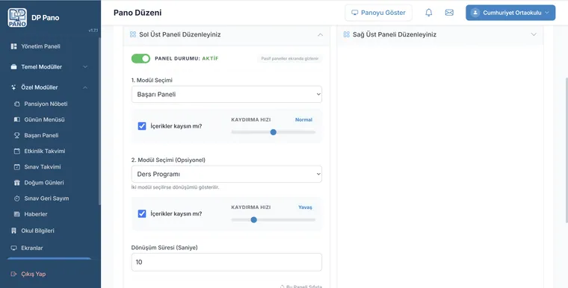Select Etkinlik Takvimi in sidebar

pyautogui.click(x=45, y=151)
